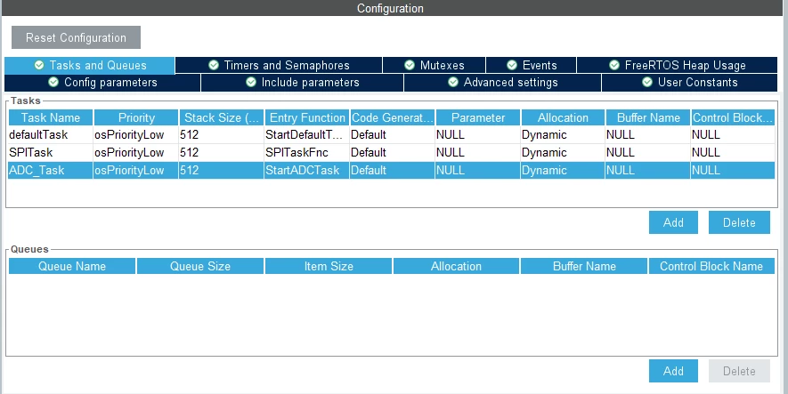Screen dimensions: 788x394
Task: Click the Queue Name column header
Action: tap(72, 267)
